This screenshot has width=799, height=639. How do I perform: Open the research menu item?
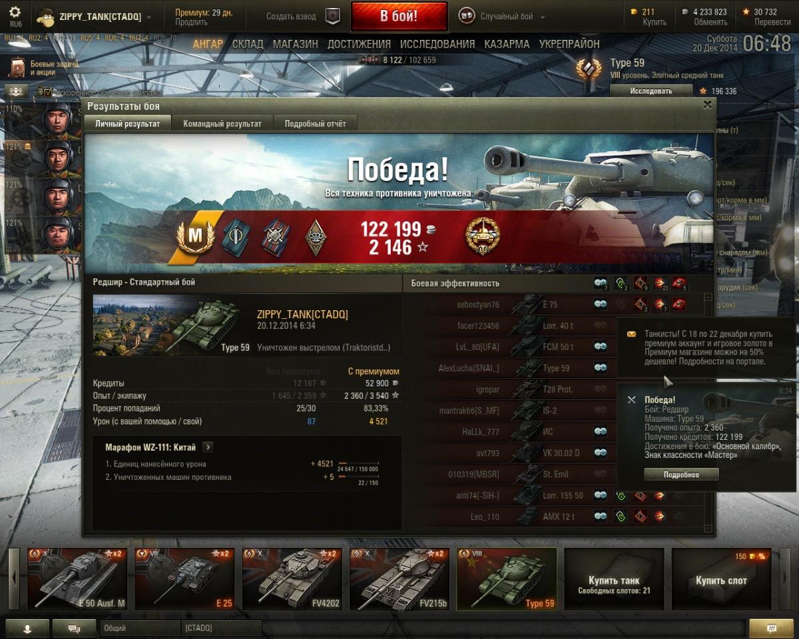pos(437,44)
